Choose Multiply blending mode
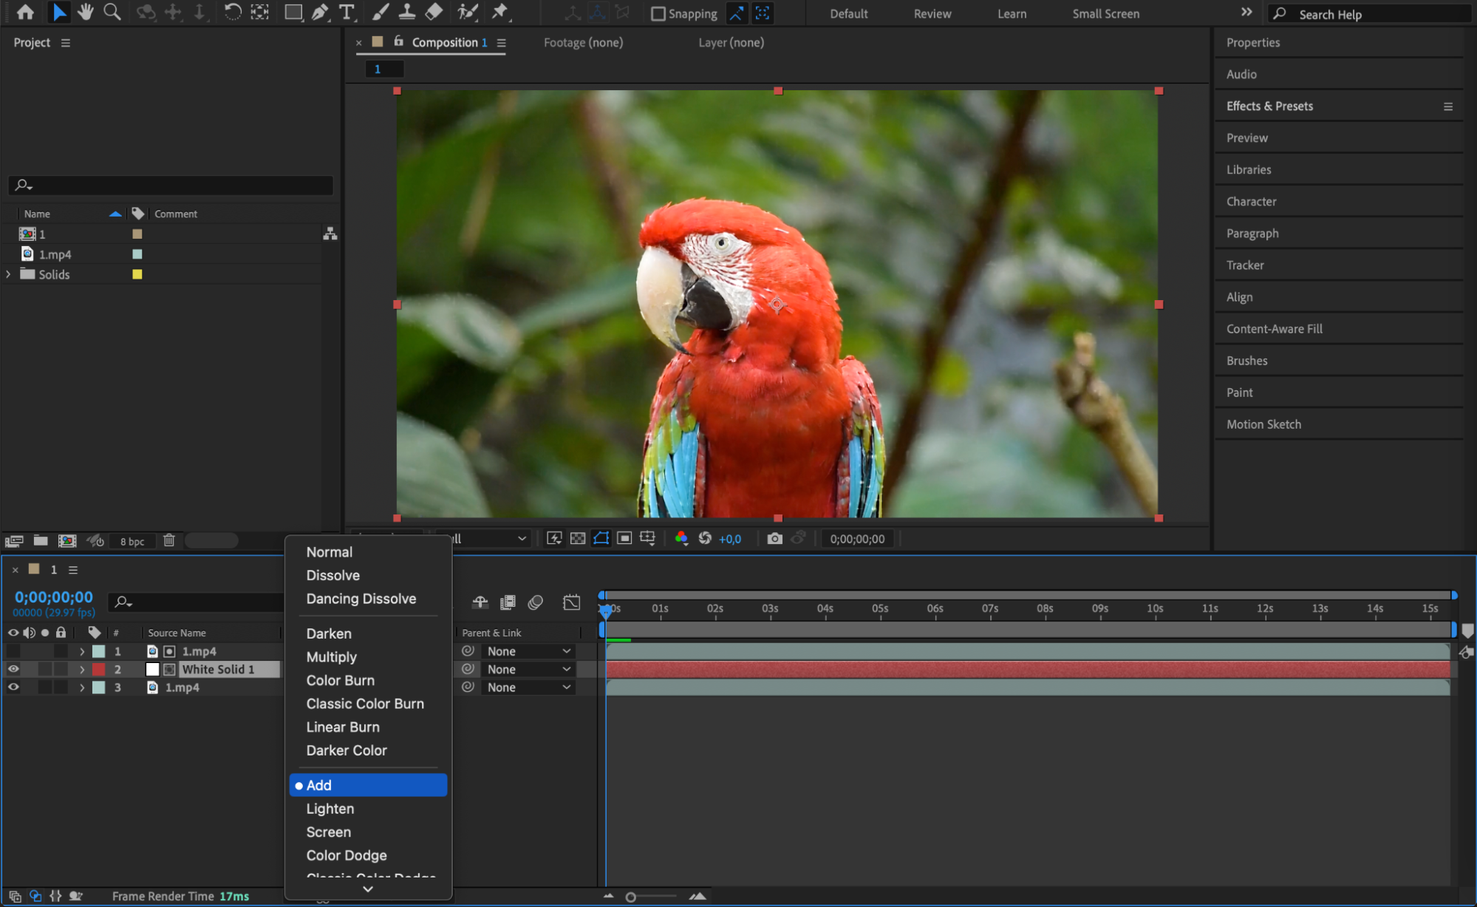This screenshot has width=1477, height=907. point(331,657)
